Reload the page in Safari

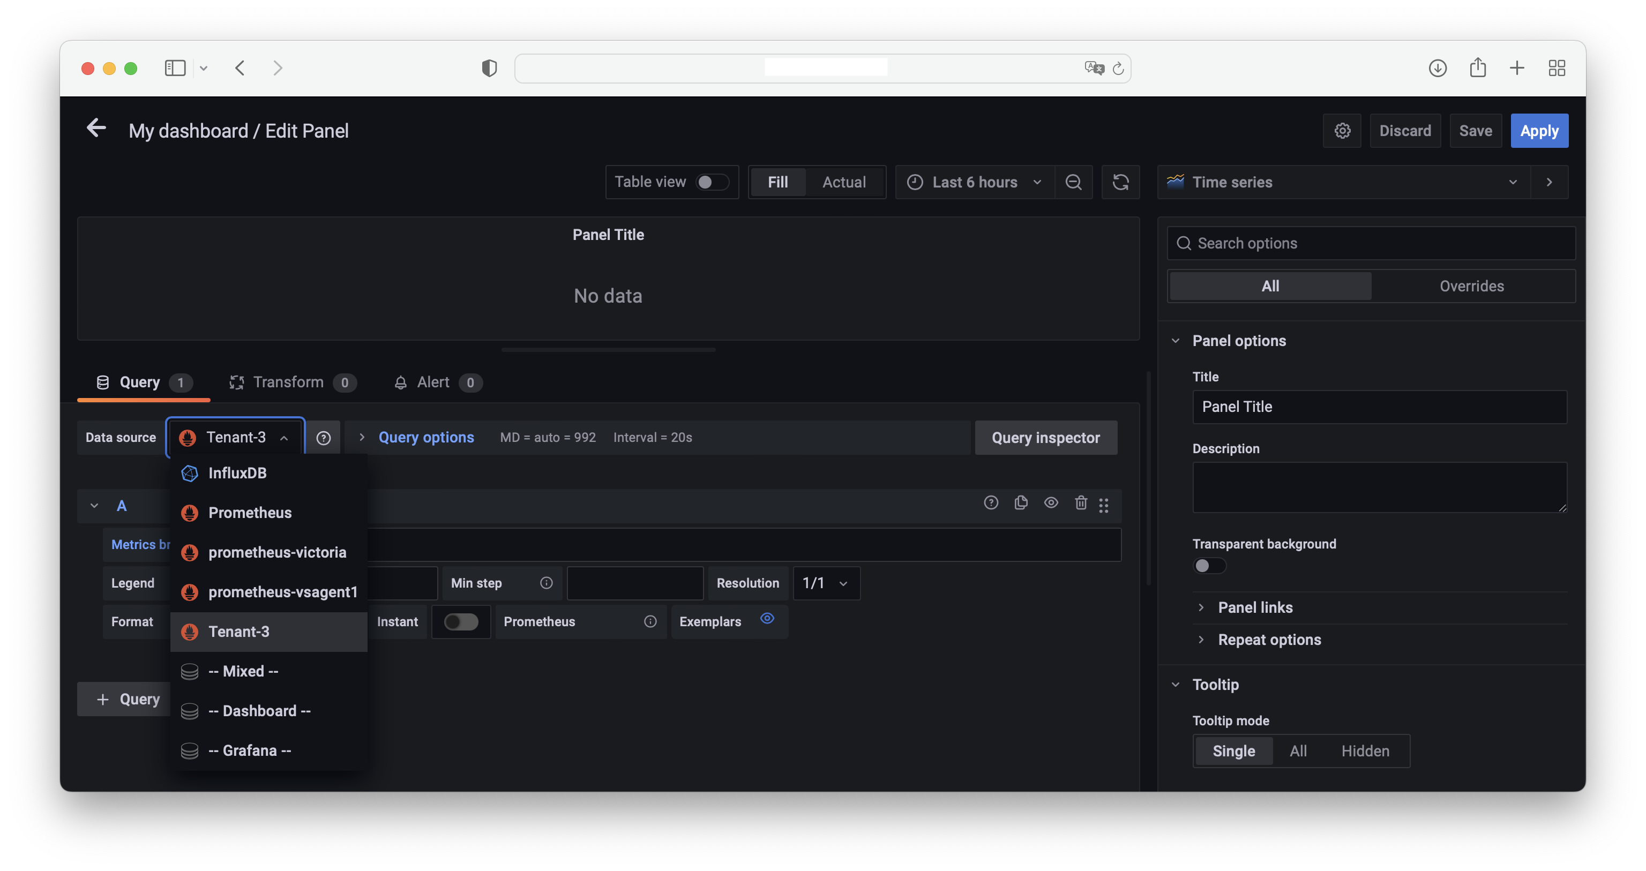click(x=1118, y=69)
